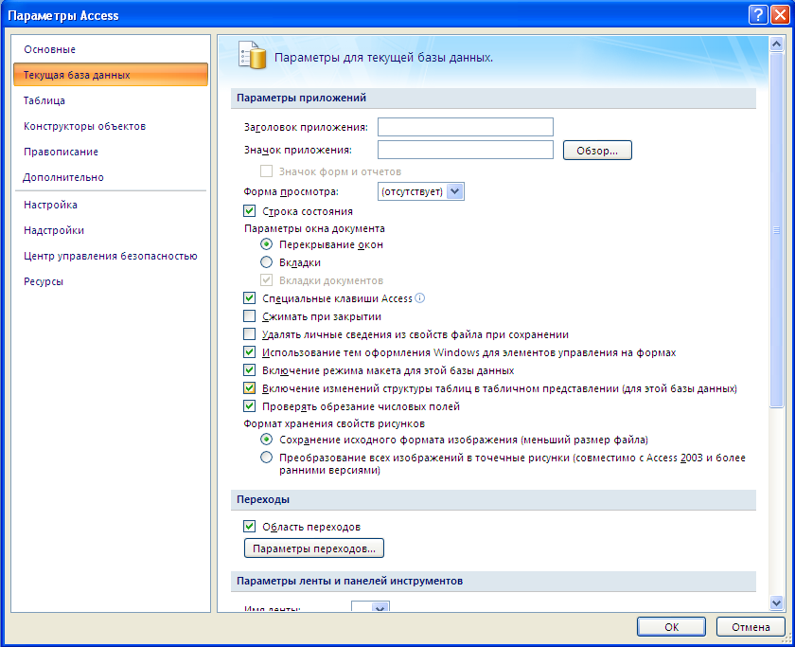Open the Таблица settings page

pyautogui.click(x=44, y=100)
